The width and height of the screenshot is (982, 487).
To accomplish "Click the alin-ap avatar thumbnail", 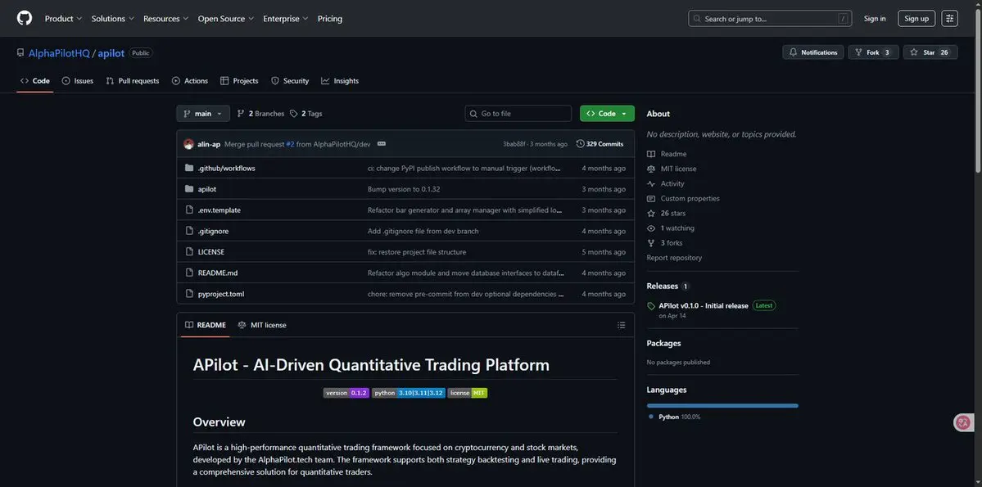I will pos(189,144).
